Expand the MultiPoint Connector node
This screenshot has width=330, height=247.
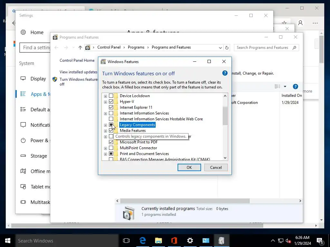[x=105, y=148]
